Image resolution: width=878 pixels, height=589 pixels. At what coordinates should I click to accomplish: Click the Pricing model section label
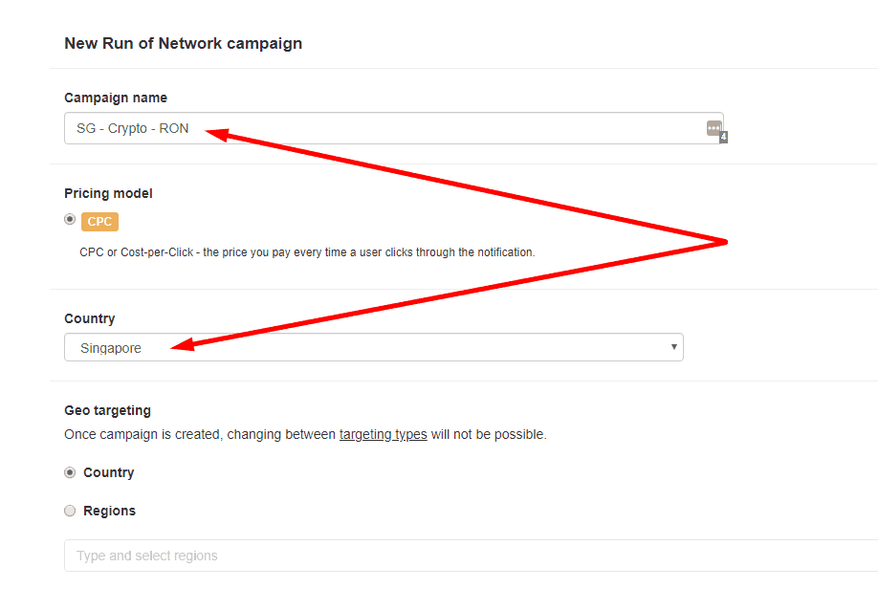(x=109, y=193)
